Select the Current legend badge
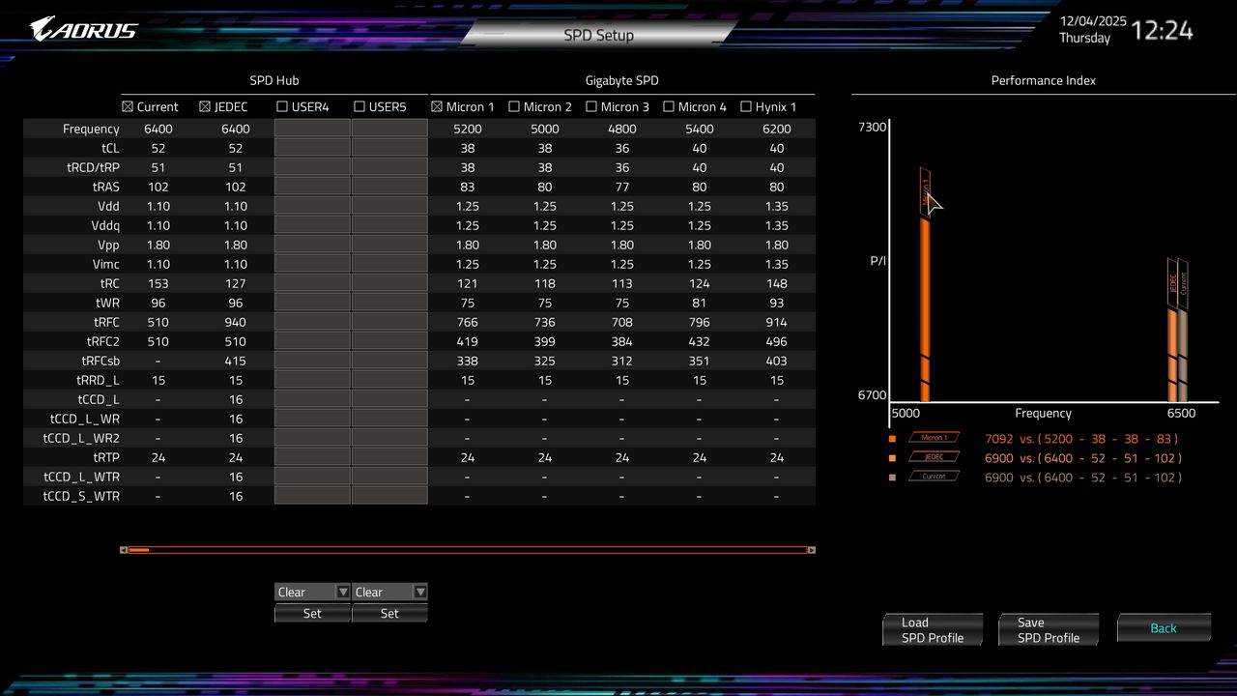 934,477
